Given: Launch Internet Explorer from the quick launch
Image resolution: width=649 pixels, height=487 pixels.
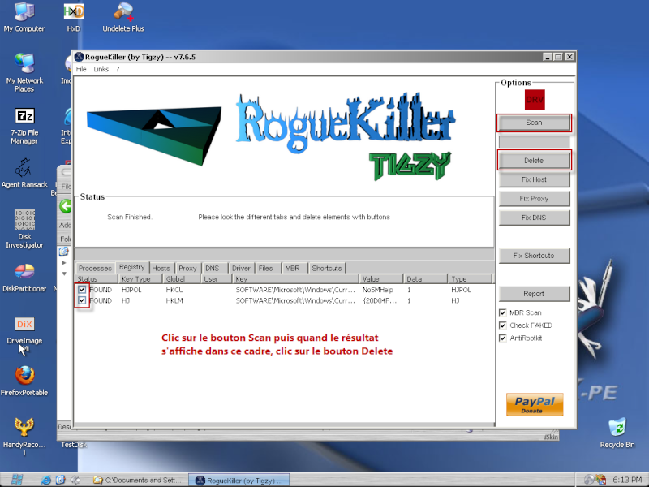Looking at the screenshot, I should point(46,480).
